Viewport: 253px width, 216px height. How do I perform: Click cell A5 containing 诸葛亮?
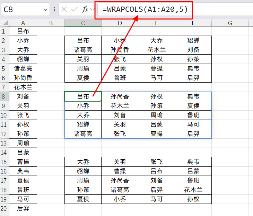pos(23,68)
